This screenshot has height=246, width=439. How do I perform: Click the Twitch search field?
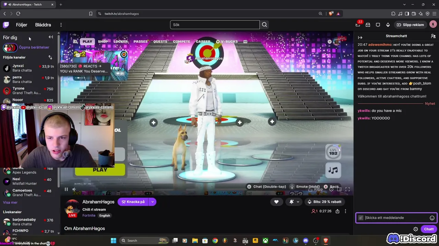[x=215, y=25]
